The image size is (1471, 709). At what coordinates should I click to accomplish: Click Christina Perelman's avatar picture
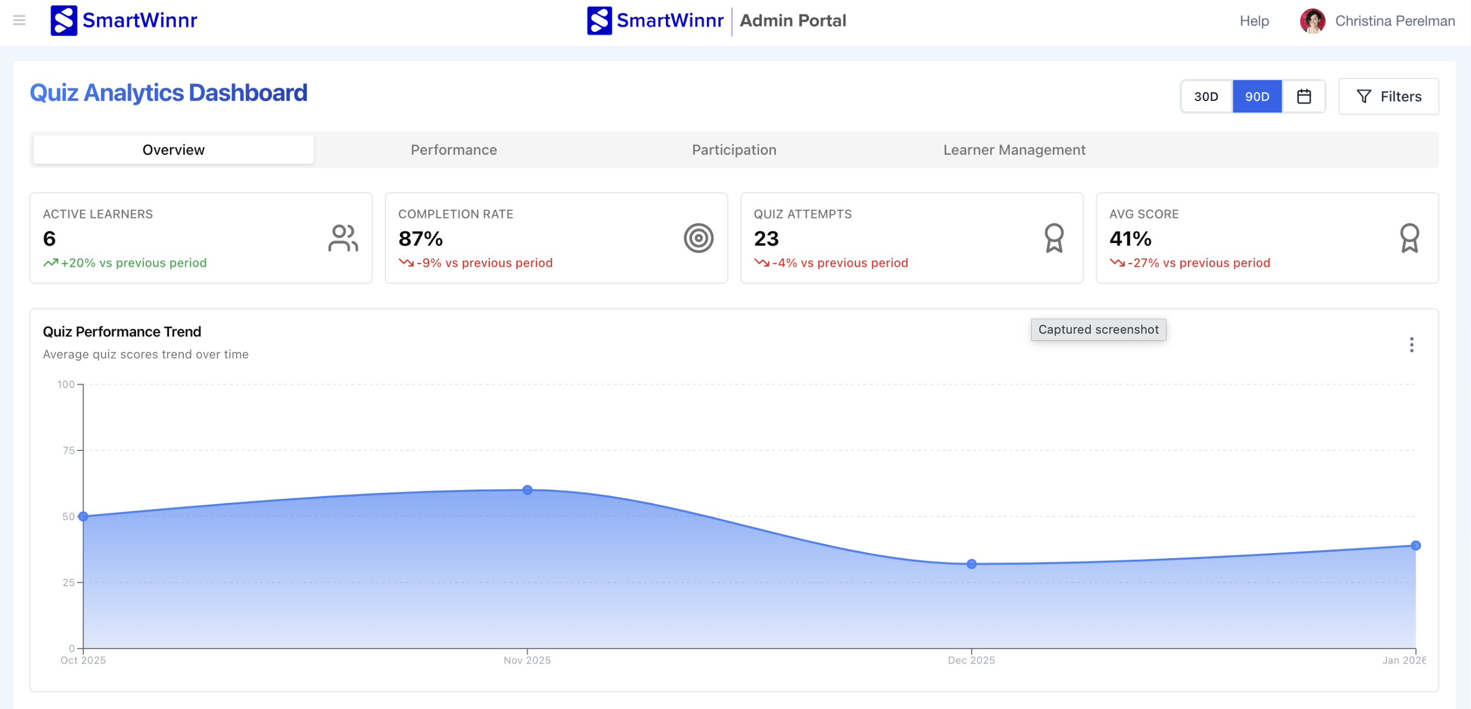pyautogui.click(x=1312, y=21)
